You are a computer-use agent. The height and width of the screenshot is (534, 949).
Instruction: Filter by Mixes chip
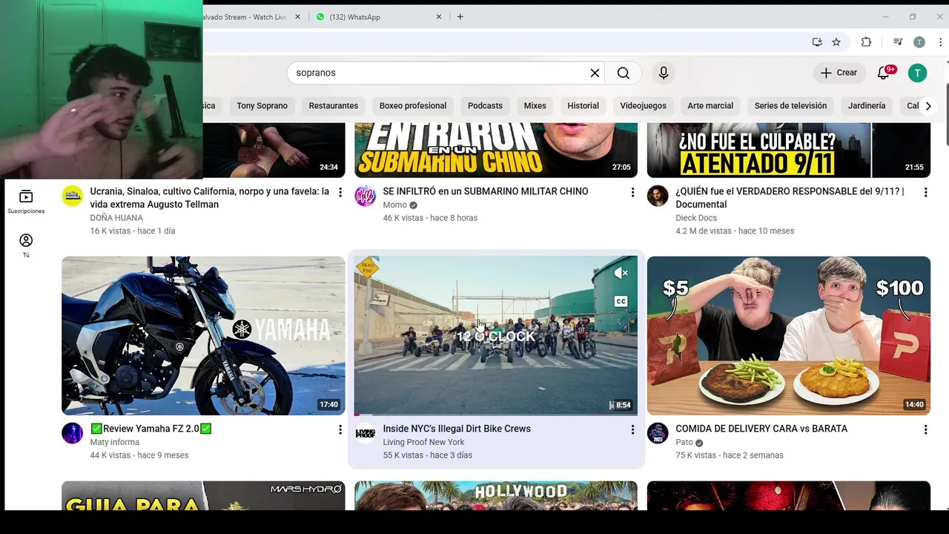pos(535,105)
